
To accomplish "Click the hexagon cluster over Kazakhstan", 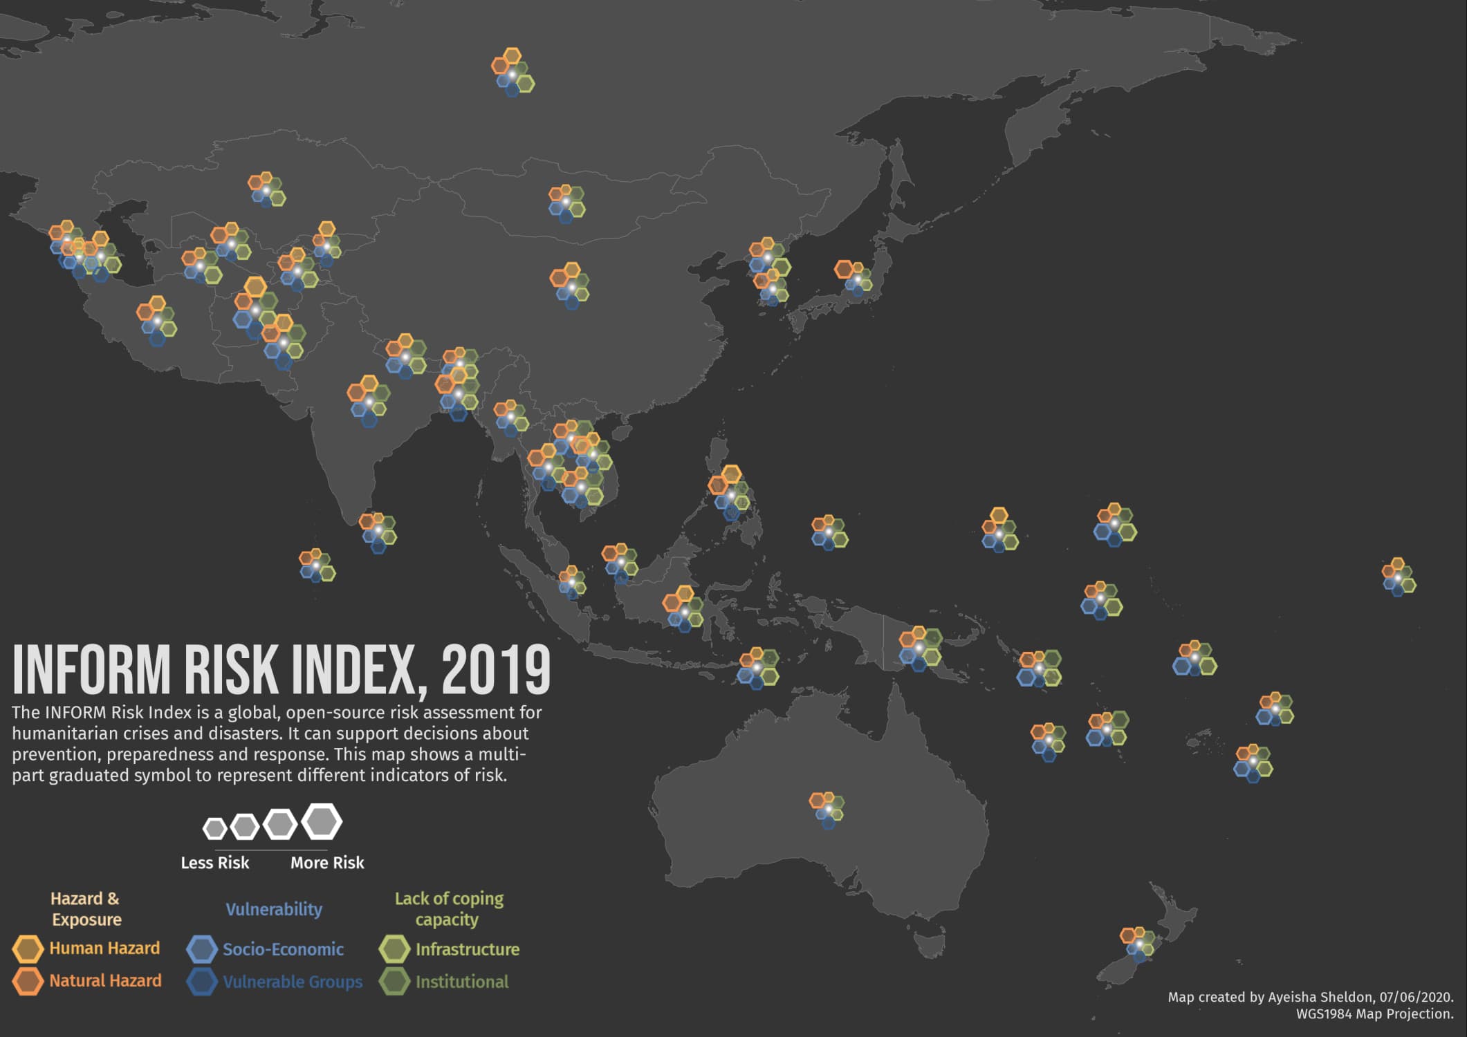I will coord(266,189).
